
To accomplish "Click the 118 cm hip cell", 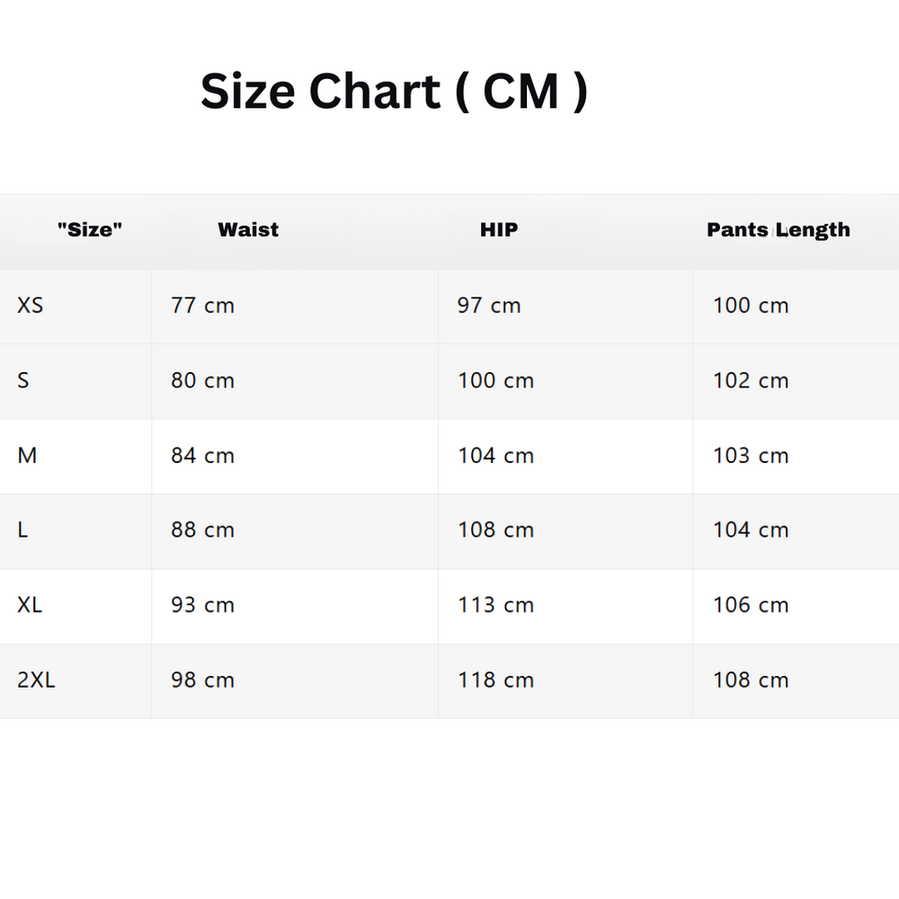I will [x=495, y=681].
